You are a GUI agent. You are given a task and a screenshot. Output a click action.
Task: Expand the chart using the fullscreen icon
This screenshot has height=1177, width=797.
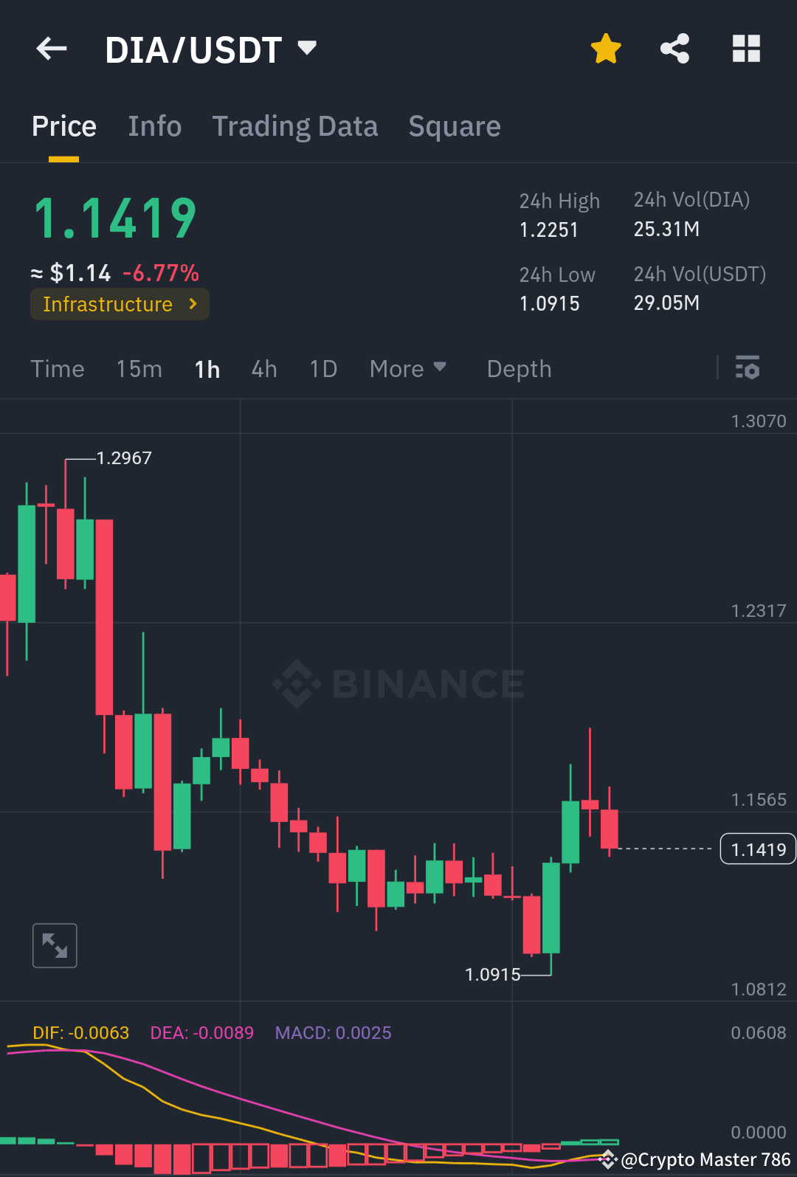pyautogui.click(x=55, y=945)
